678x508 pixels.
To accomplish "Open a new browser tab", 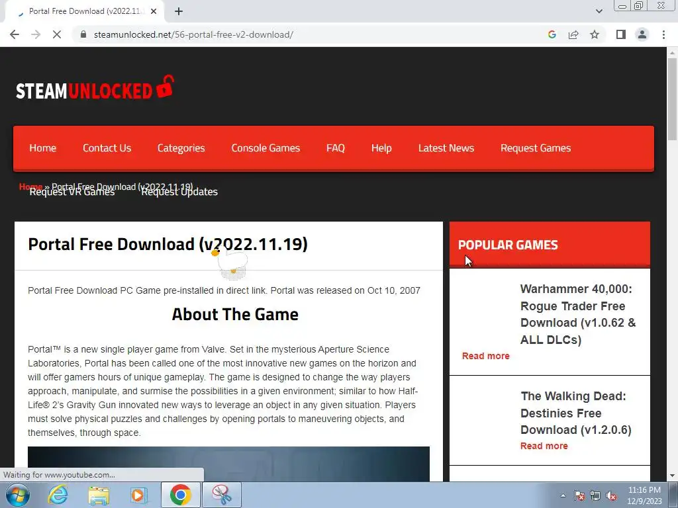I will click(179, 11).
